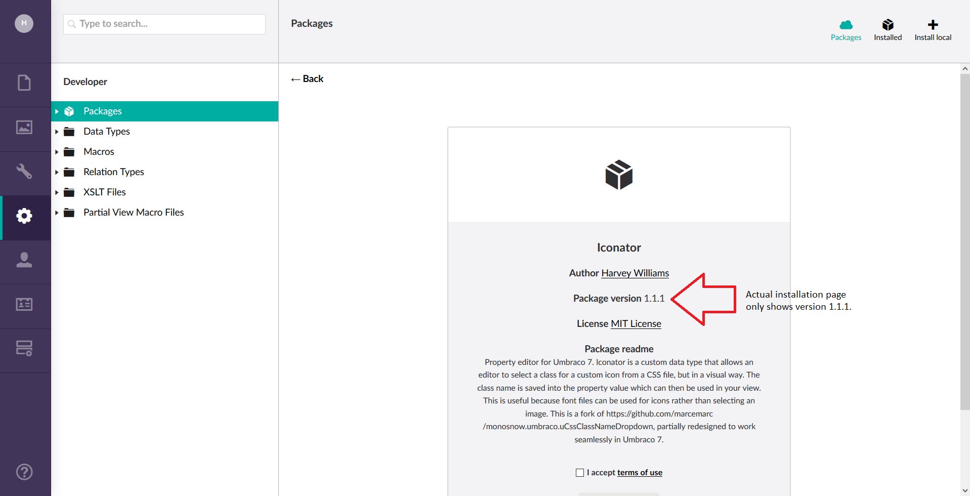Open the MIT License link
The height and width of the screenshot is (496, 970).
[636, 323]
